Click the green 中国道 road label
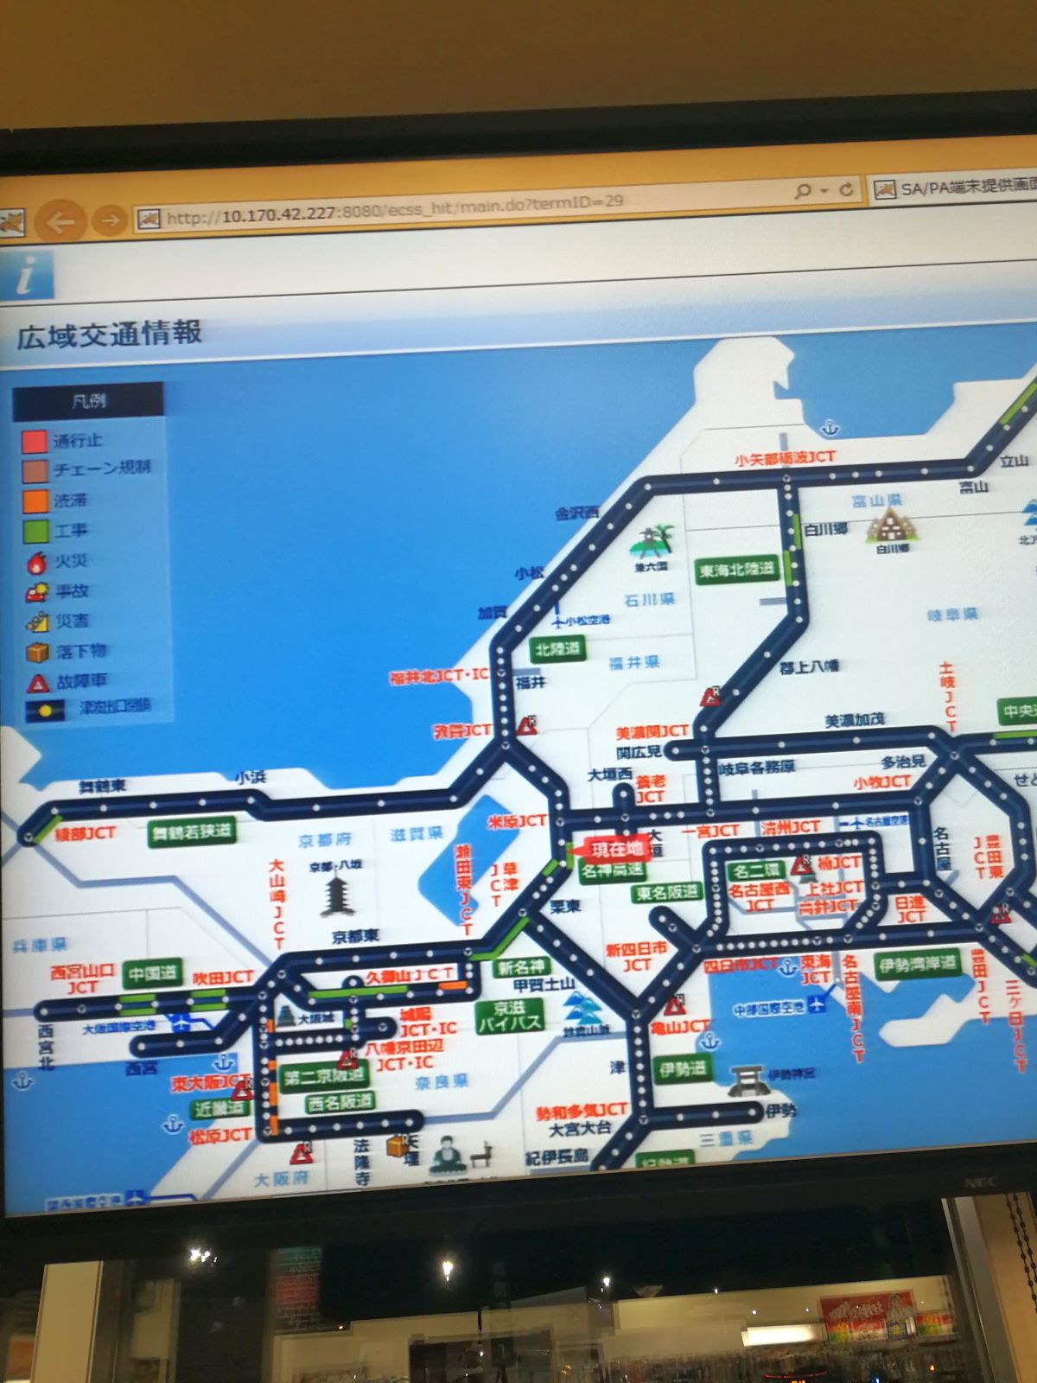Image resolution: width=1037 pixels, height=1383 pixels. 152,974
